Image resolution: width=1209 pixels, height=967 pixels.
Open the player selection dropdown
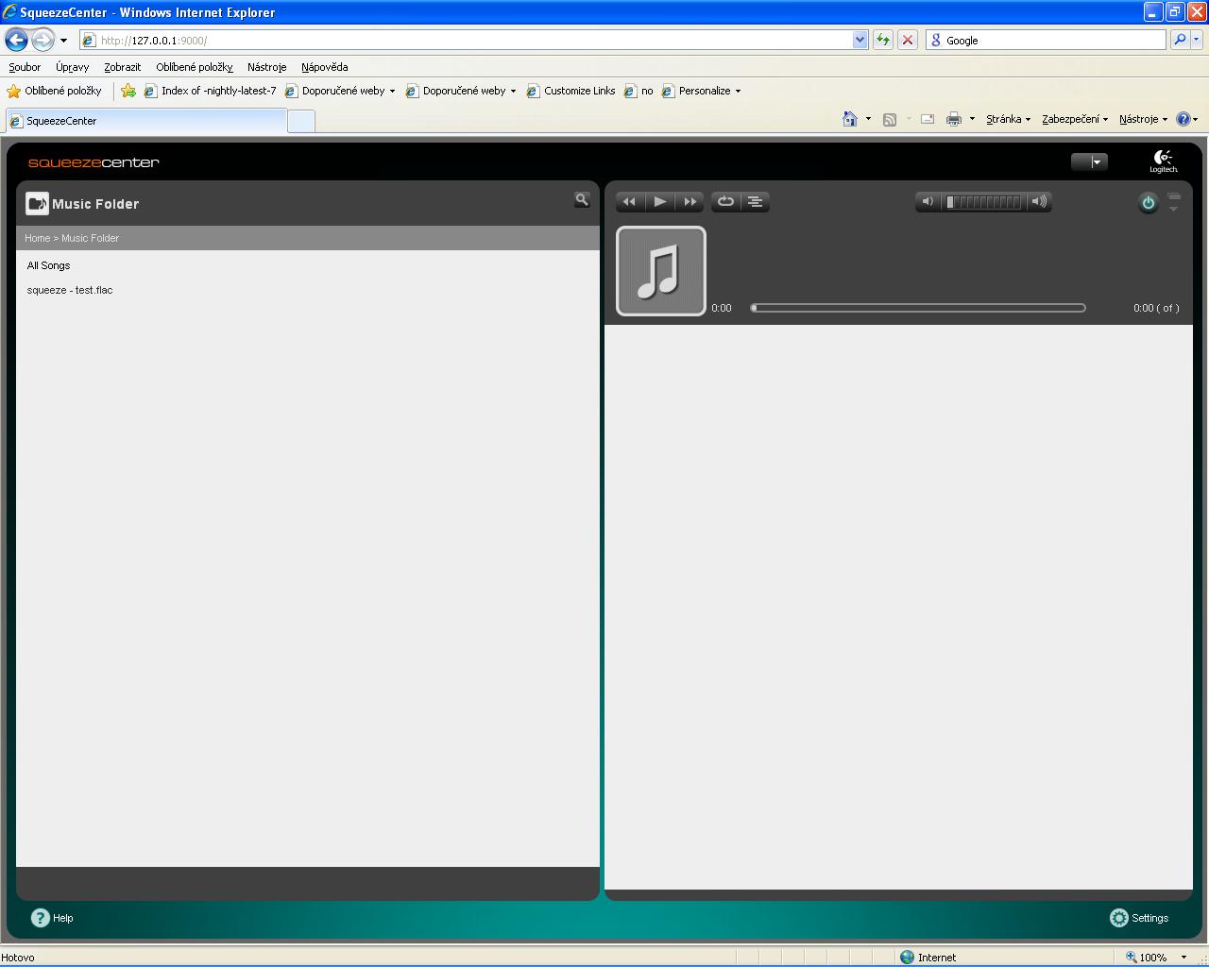[x=1089, y=162]
